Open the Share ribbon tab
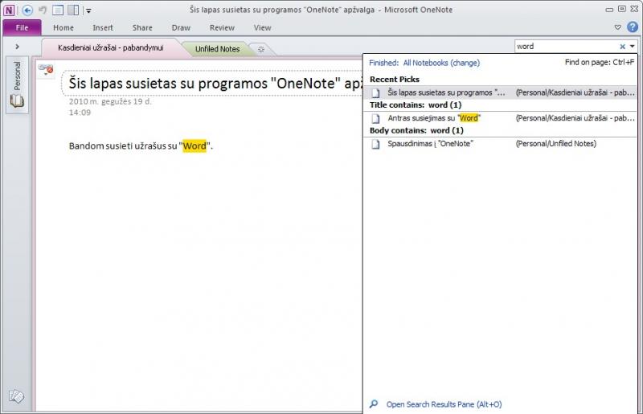643x414 pixels. (x=142, y=27)
